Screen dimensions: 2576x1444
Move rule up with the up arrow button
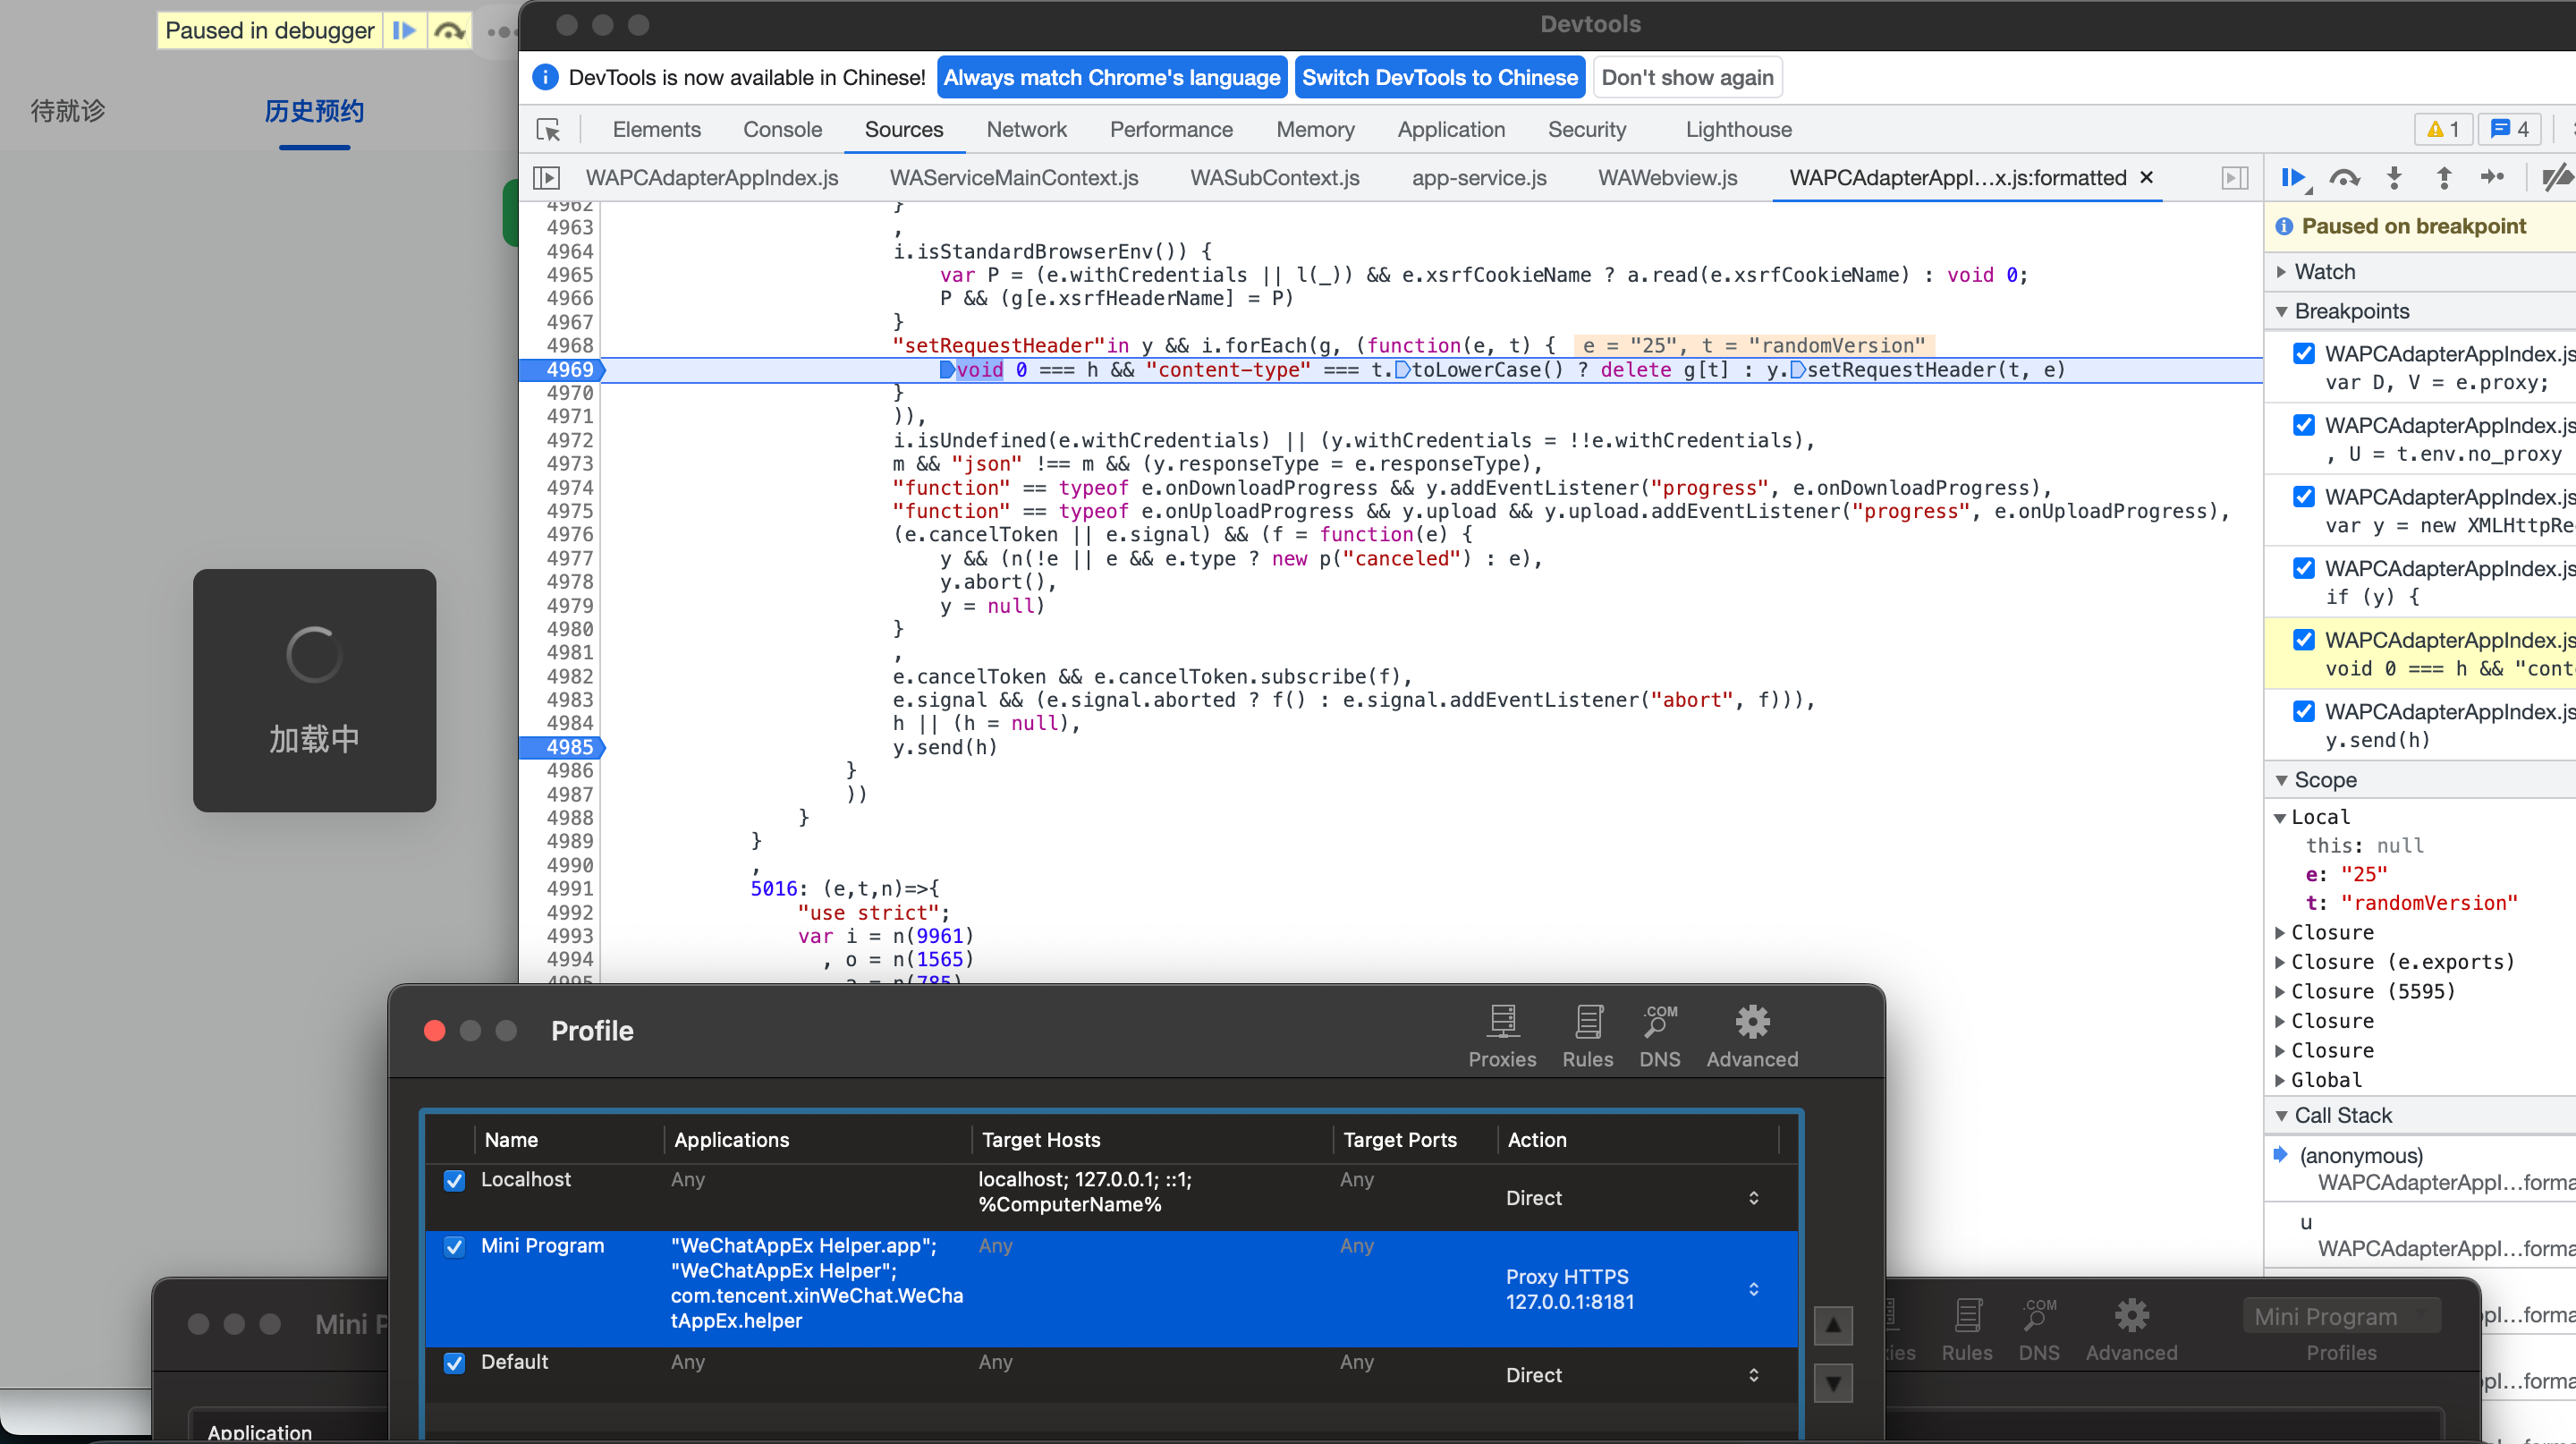click(1833, 1326)
